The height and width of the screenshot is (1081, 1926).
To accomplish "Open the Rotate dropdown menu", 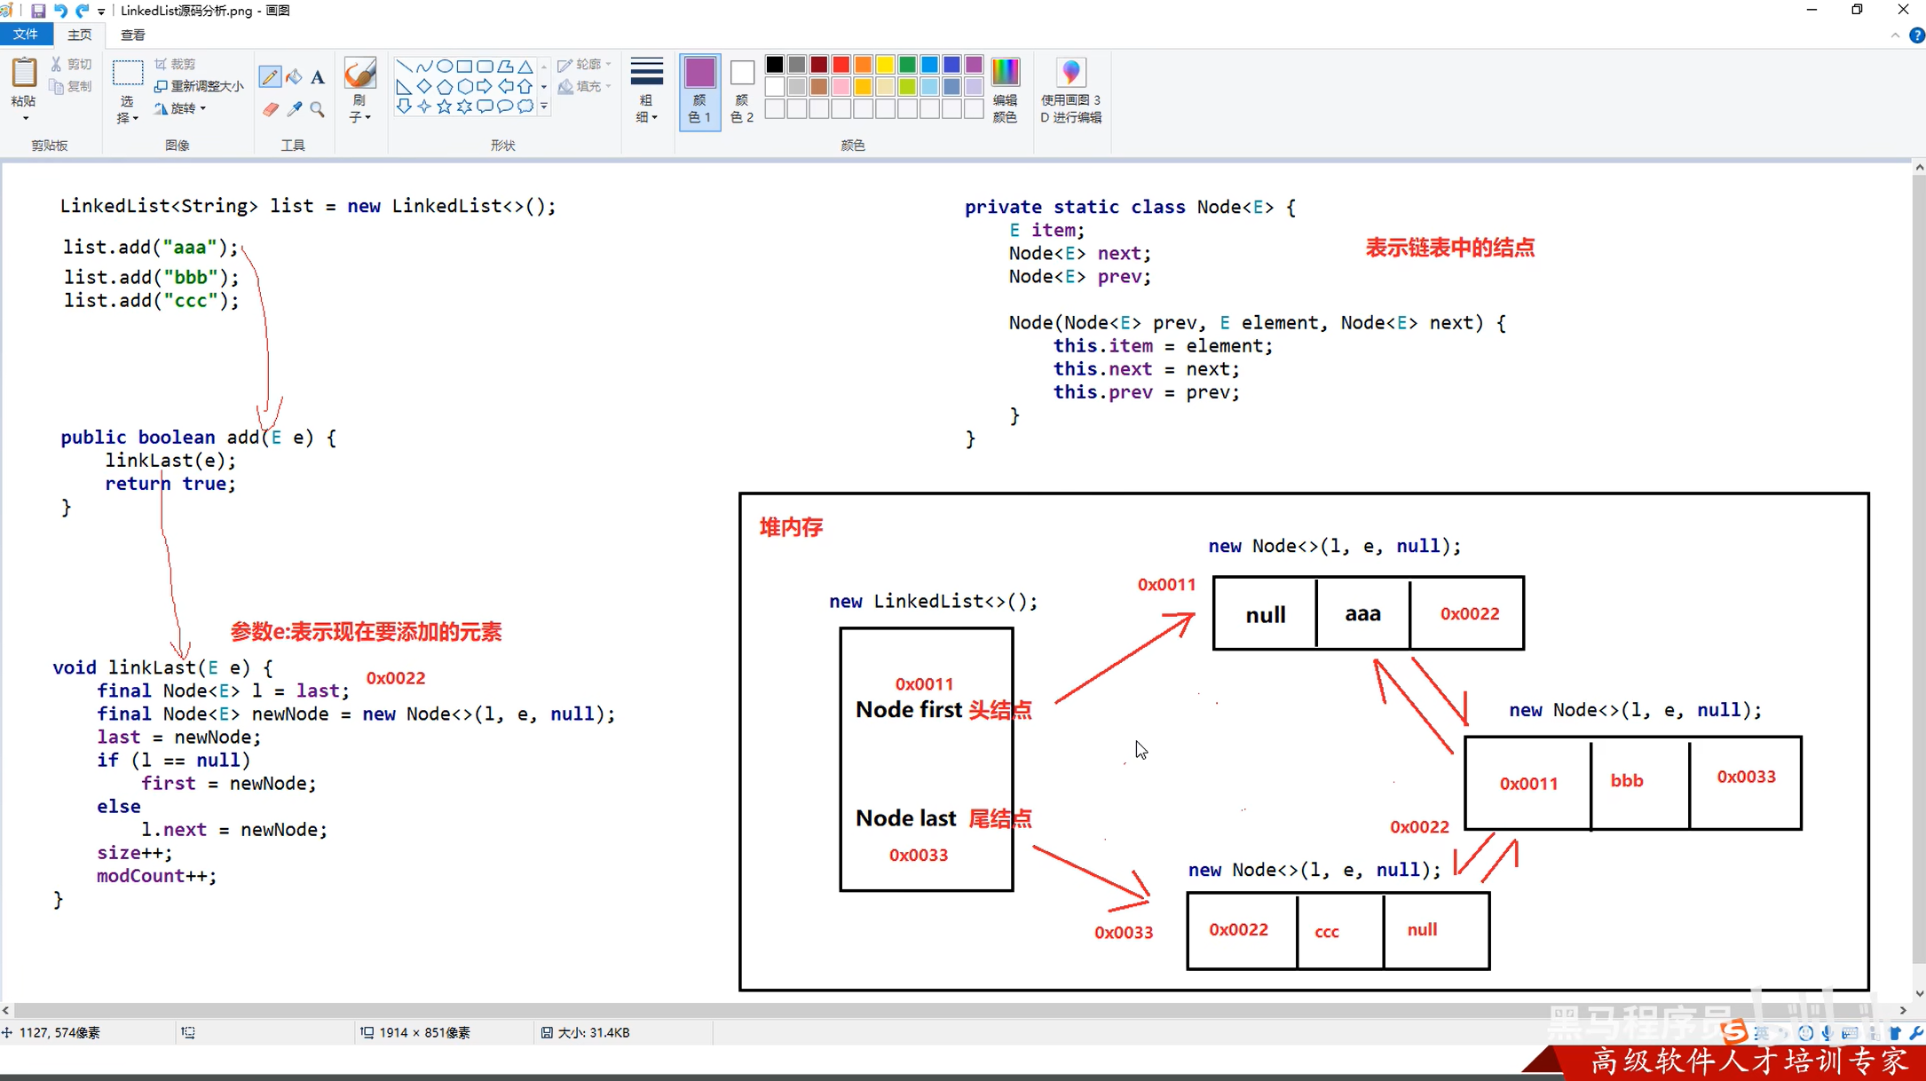I will click(182, 108).
